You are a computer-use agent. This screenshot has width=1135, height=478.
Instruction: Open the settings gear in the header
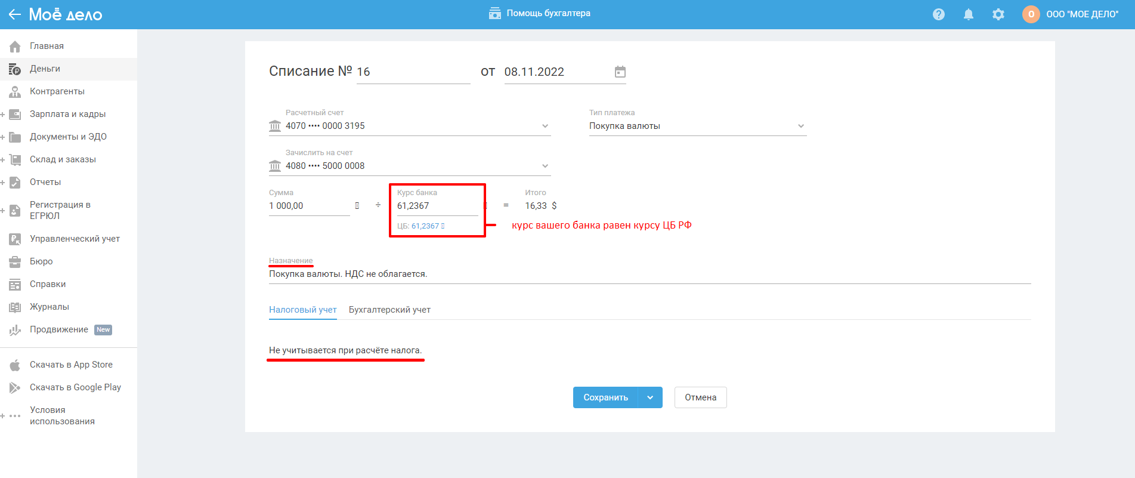998,14
